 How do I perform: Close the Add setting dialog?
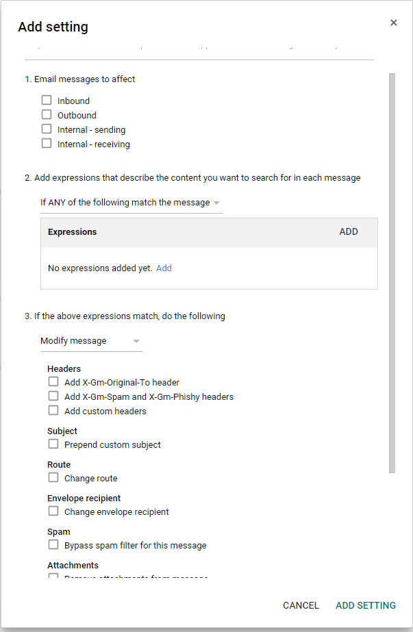(x=394, y=23)
